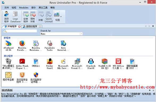Open the Modules menu
This screenshot has height=102, width=156.
pyautogui.click(x=24, y=8)
